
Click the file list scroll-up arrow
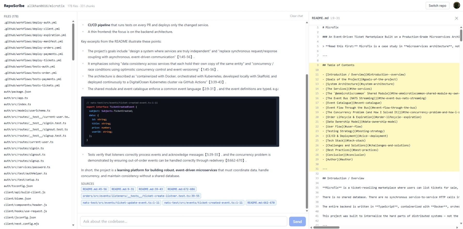point(73,21)
